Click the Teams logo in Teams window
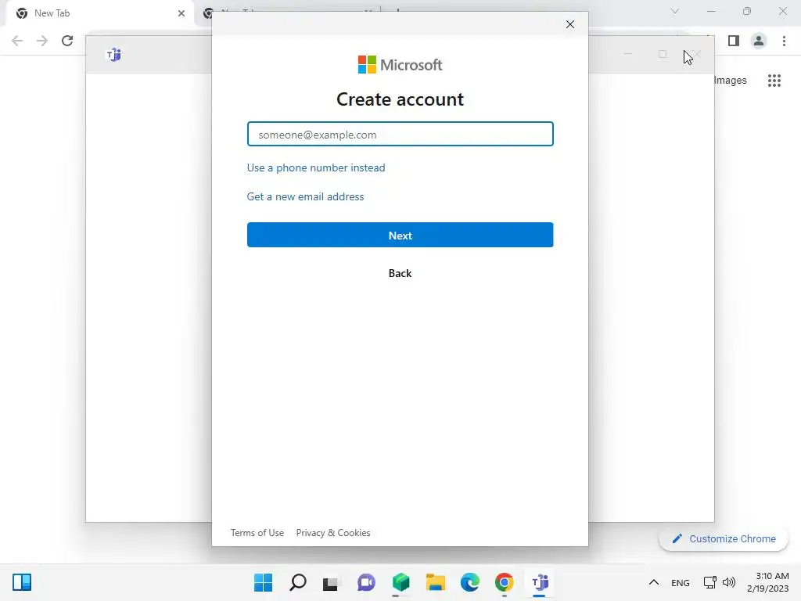Screen dimensions: 801x601 [113, 54]
